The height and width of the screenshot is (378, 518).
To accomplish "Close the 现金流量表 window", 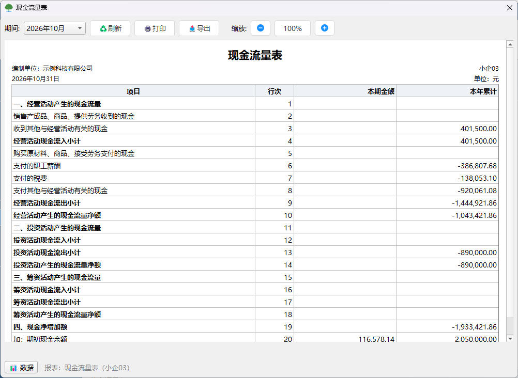I will point(509,8).
